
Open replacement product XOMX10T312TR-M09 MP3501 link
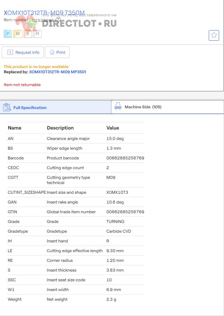click(x=57, y=72)
